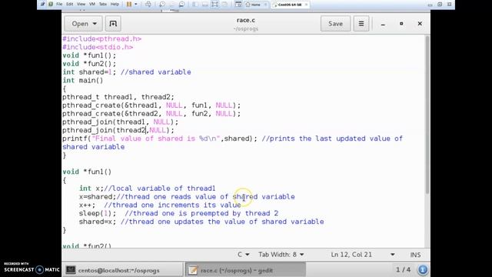Click the #include<pthread.h> line
This screenshot has height=277, width=492.
click(x=102, y=38)
